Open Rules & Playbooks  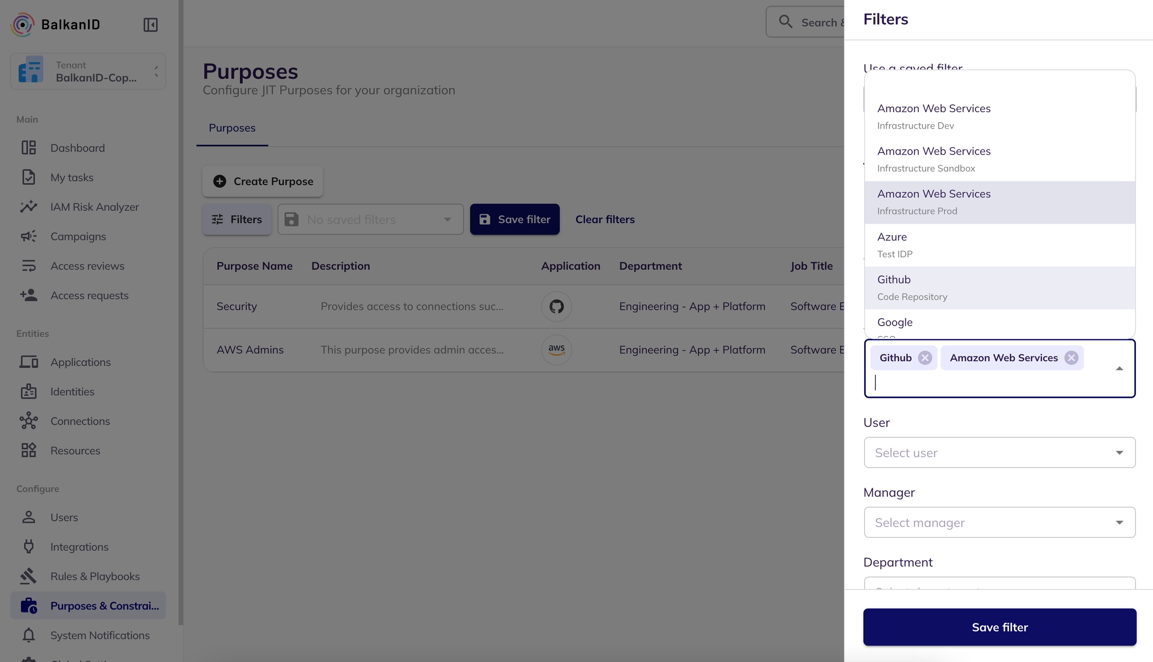(95, 576)
